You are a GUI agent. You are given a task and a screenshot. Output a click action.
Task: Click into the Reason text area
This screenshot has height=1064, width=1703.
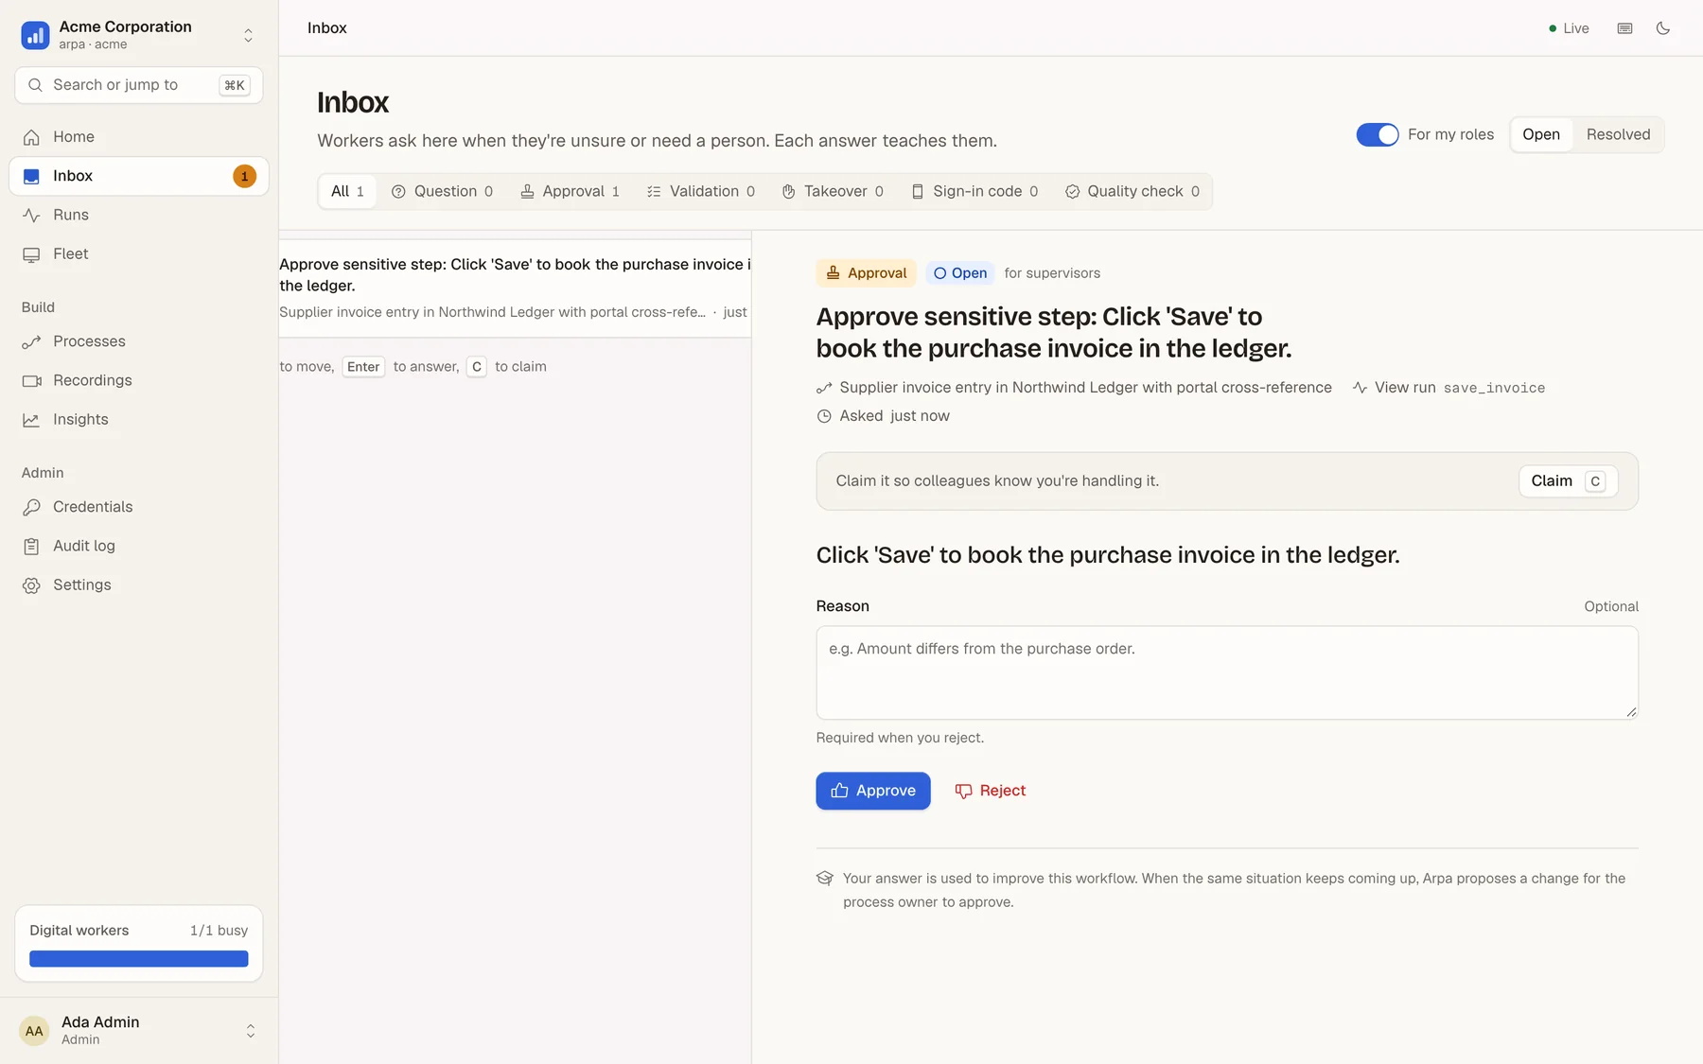(x=1227, y=672)
